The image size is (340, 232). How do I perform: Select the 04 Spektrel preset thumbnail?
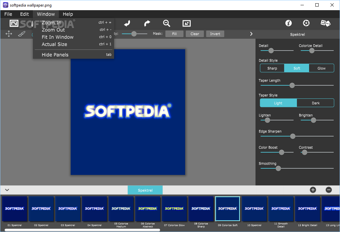click(x=94, y=209)
